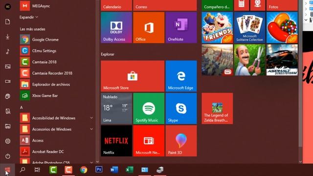Open the Gameloft battle army game tile
This screenshot has height=176, width=313.
tap(217, 60)
